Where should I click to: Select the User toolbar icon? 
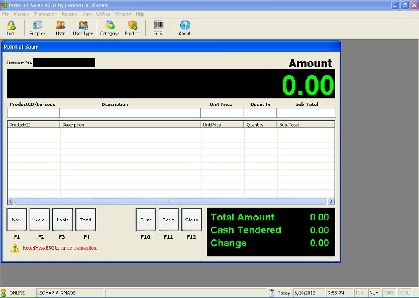[59, 27]
